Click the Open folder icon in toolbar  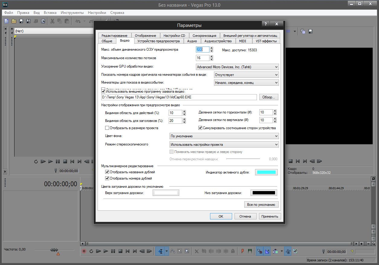[14, 21]
